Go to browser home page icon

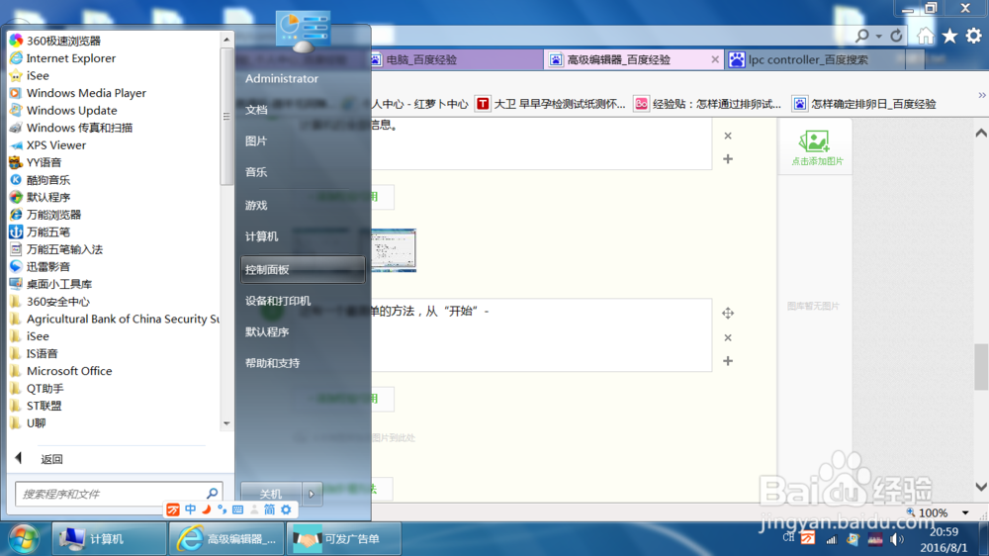click(926, 36)
